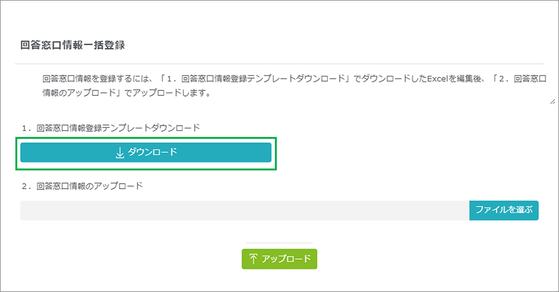This screenshot has height=292, width=559.
Task: Click the description box resize handle
Action: click(x=551, y=102)
